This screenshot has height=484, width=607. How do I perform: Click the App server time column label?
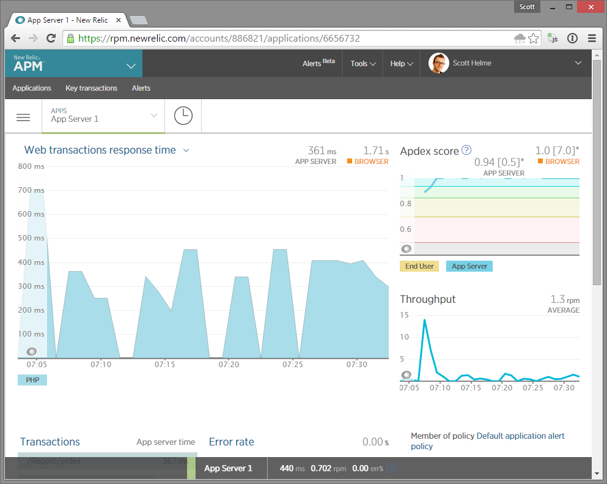[166, 442]
